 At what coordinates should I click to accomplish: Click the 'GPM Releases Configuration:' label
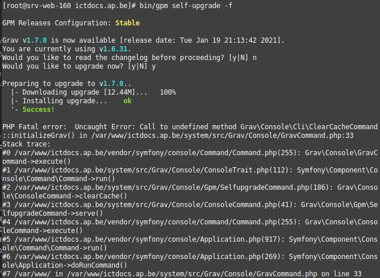tap(57, 23)
